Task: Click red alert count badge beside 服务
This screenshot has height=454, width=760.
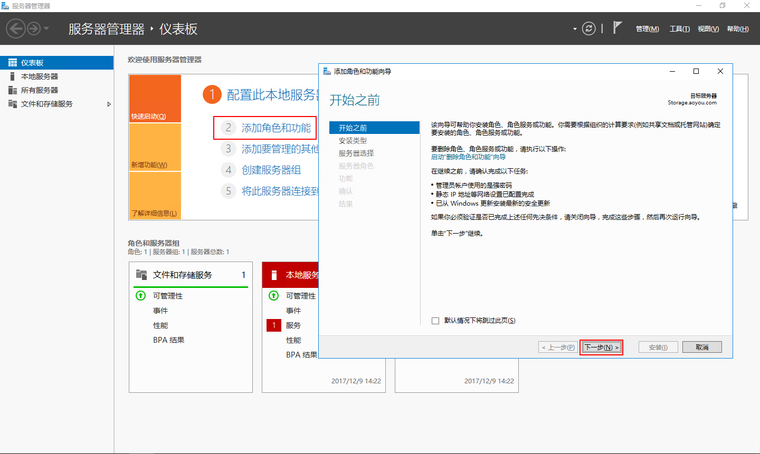Action: click(x=274, y=325)
